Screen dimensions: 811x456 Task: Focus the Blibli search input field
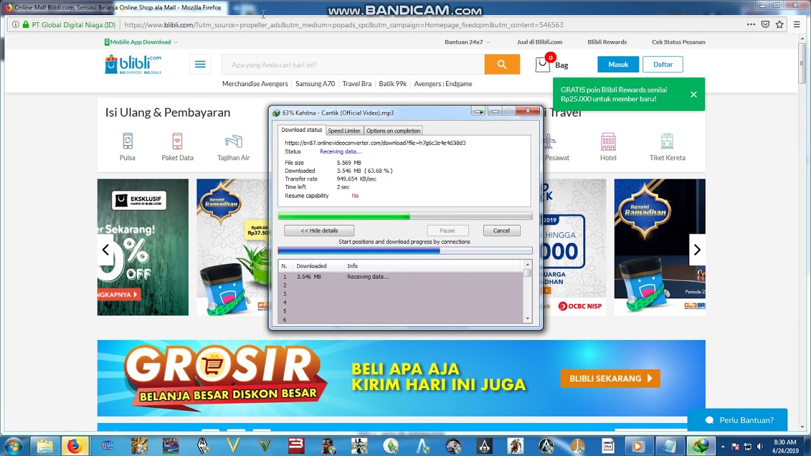(x=353, y=65)
